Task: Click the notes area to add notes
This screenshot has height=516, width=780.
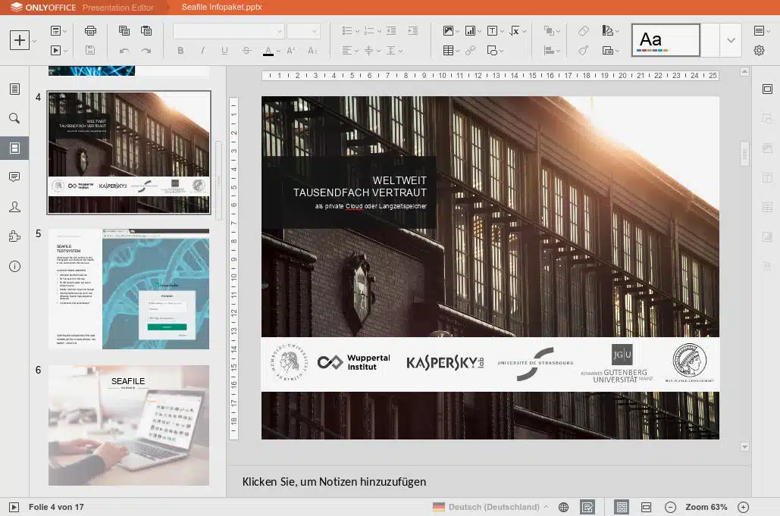Action: 334,481
